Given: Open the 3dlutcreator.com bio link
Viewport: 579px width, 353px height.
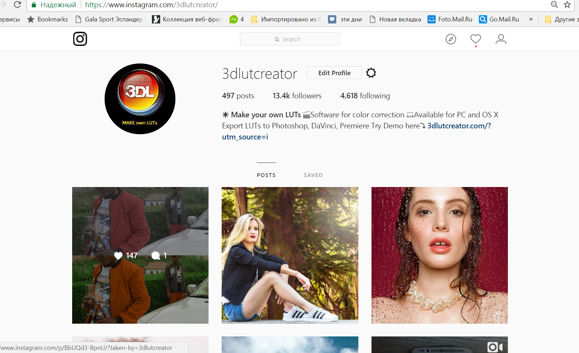Looking at the screenshot, I should coord(459,126).
